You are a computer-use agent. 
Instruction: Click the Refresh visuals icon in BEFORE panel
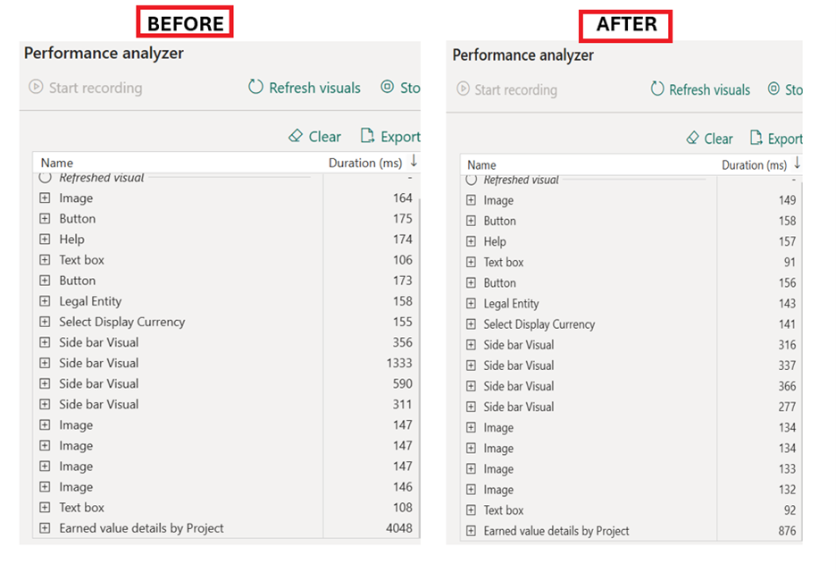tap(256, 88)
